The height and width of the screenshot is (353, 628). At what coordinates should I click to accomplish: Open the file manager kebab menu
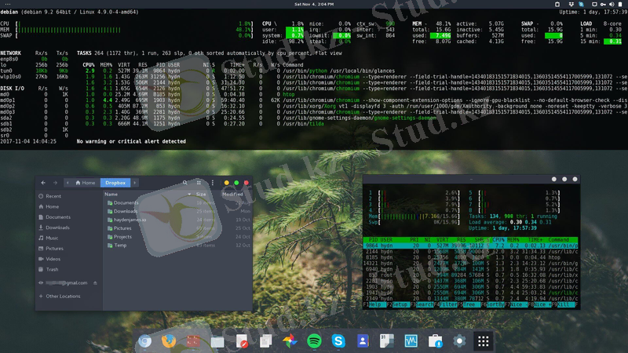click(213, 183)
